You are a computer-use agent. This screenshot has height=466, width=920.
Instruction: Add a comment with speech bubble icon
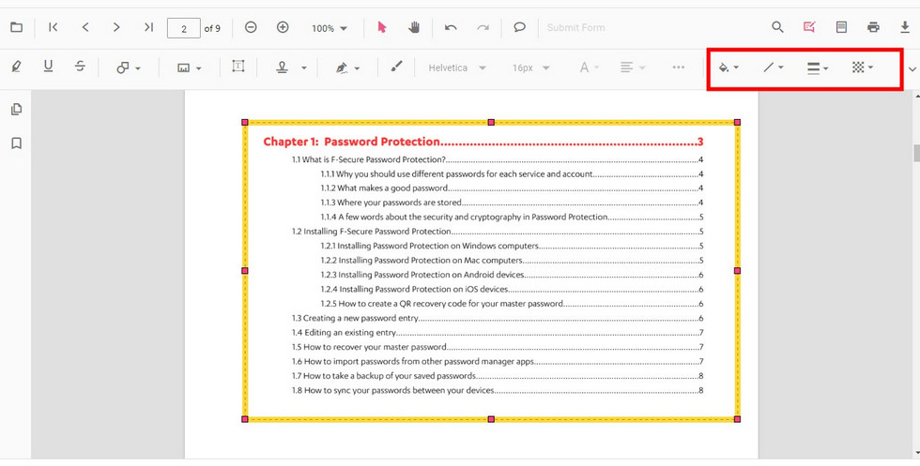point(519,27)
